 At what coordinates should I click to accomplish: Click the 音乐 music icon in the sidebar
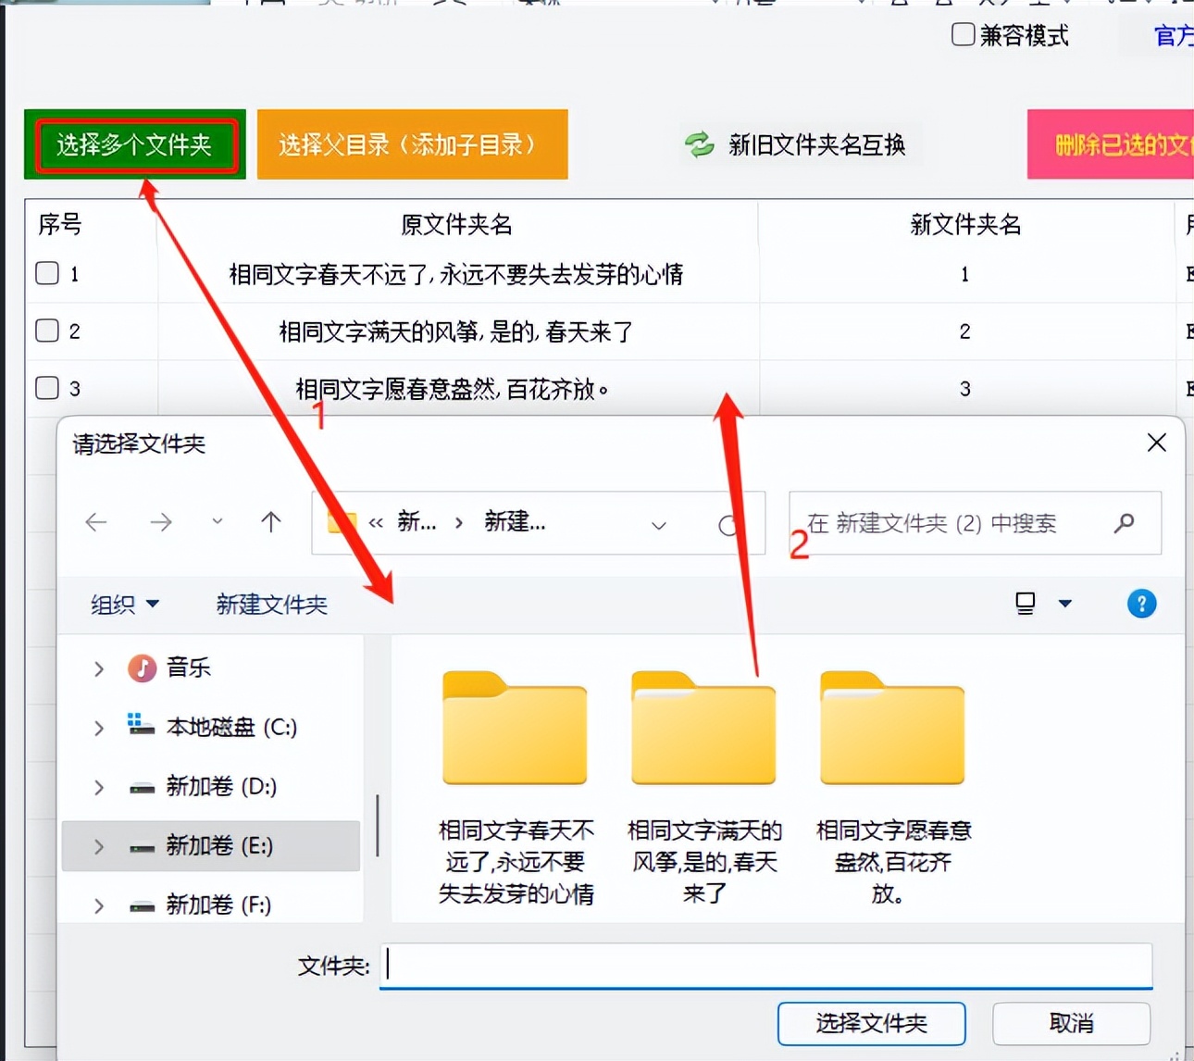click(x=141, y=668)
